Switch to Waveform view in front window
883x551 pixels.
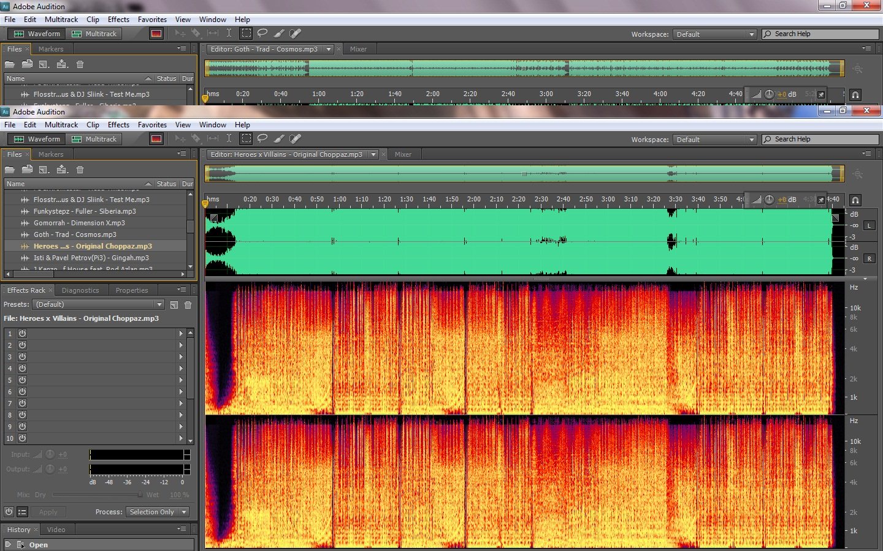(37, 139)
